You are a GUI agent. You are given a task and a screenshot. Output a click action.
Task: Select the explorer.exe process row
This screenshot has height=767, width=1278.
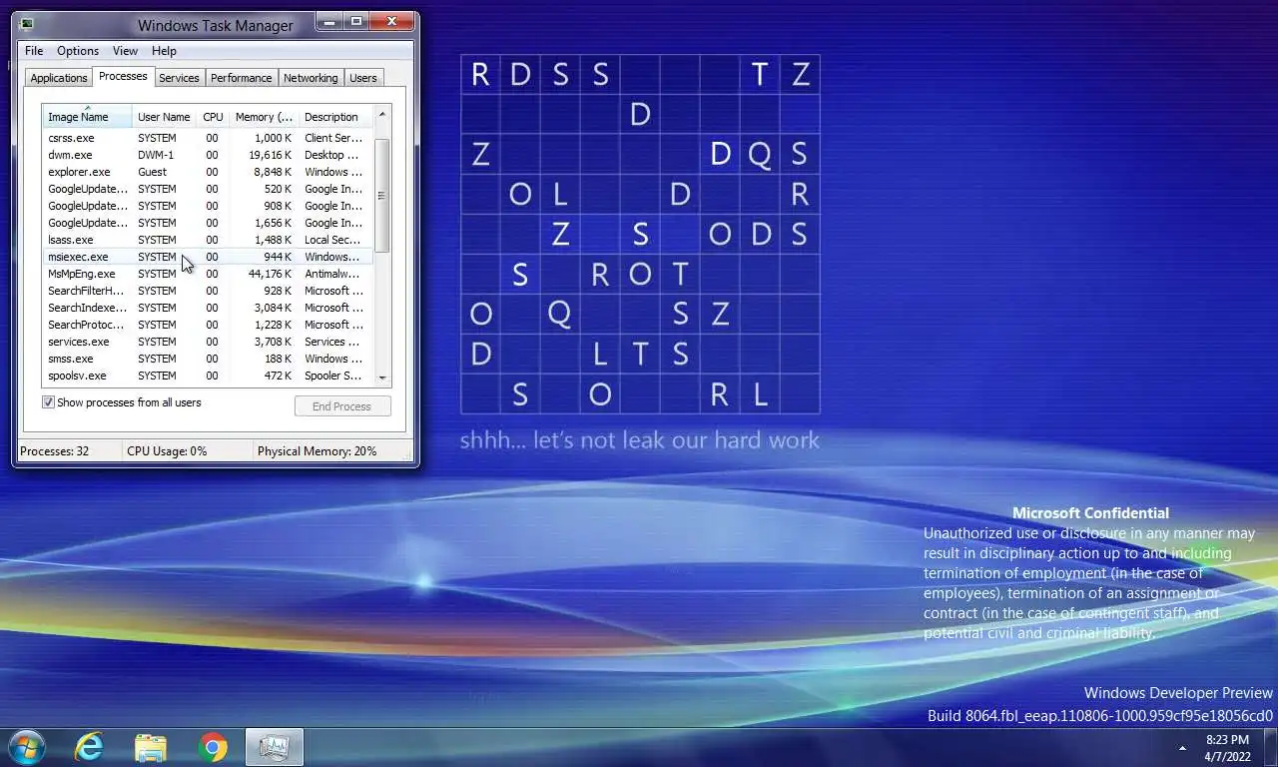click(x=208, y=172)
